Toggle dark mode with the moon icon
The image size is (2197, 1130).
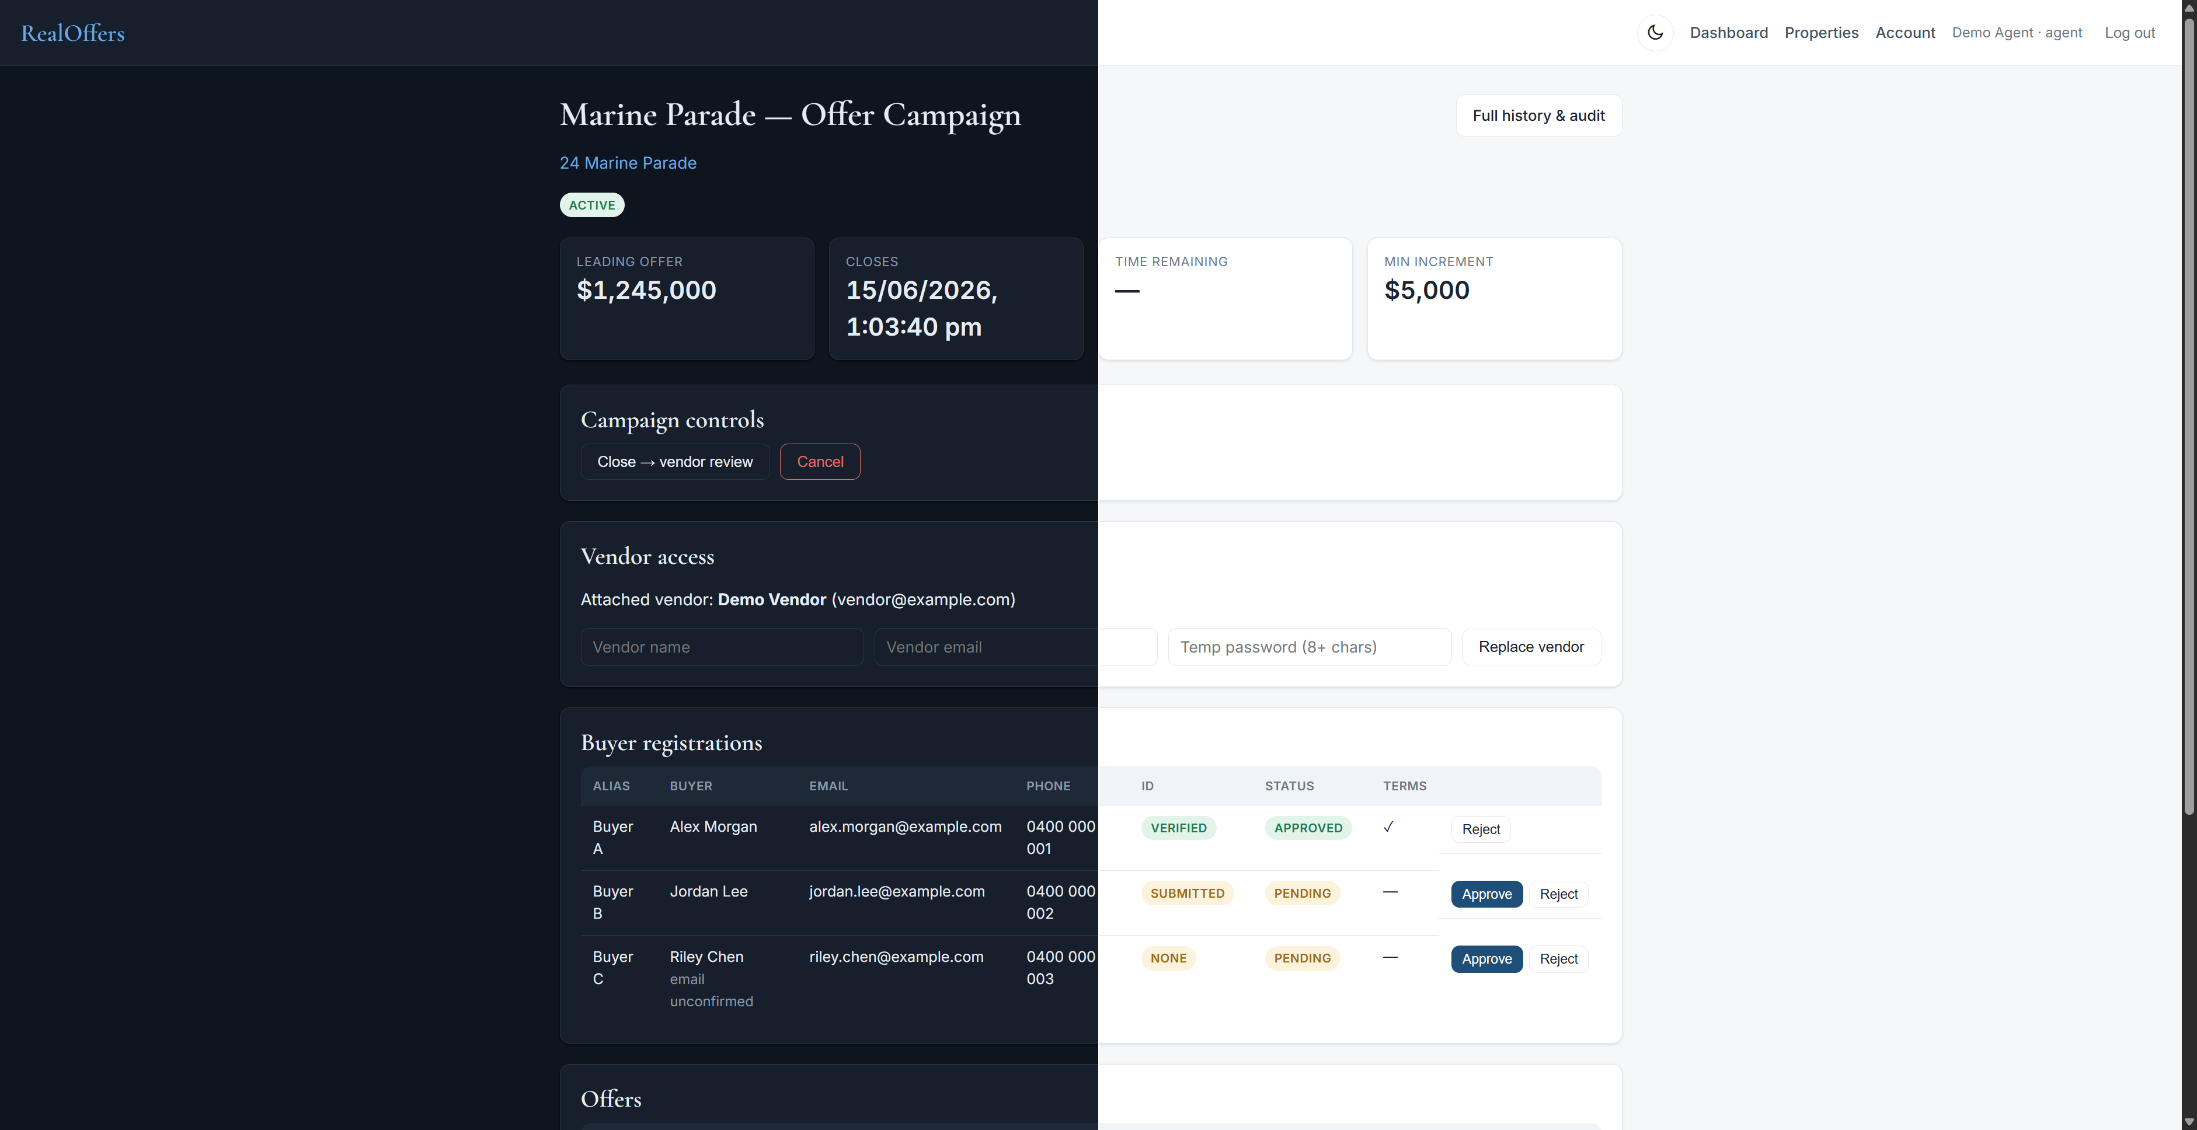coord(1655,33)
